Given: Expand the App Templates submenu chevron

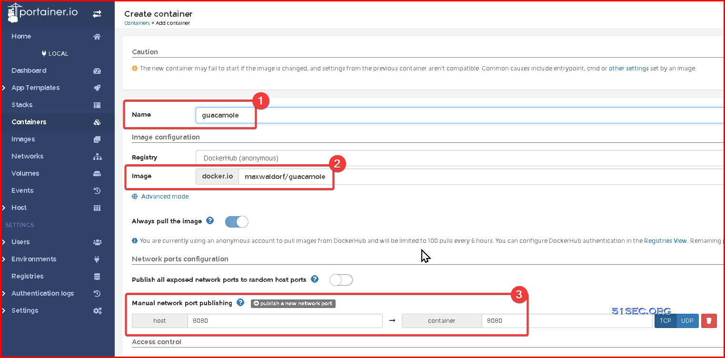Looking at the screenshot, I should (4, 88).
